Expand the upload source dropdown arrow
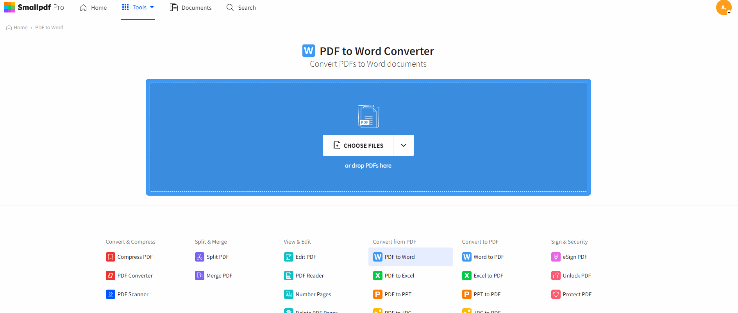The image size is (738, 313). click(x=404, y=145)
